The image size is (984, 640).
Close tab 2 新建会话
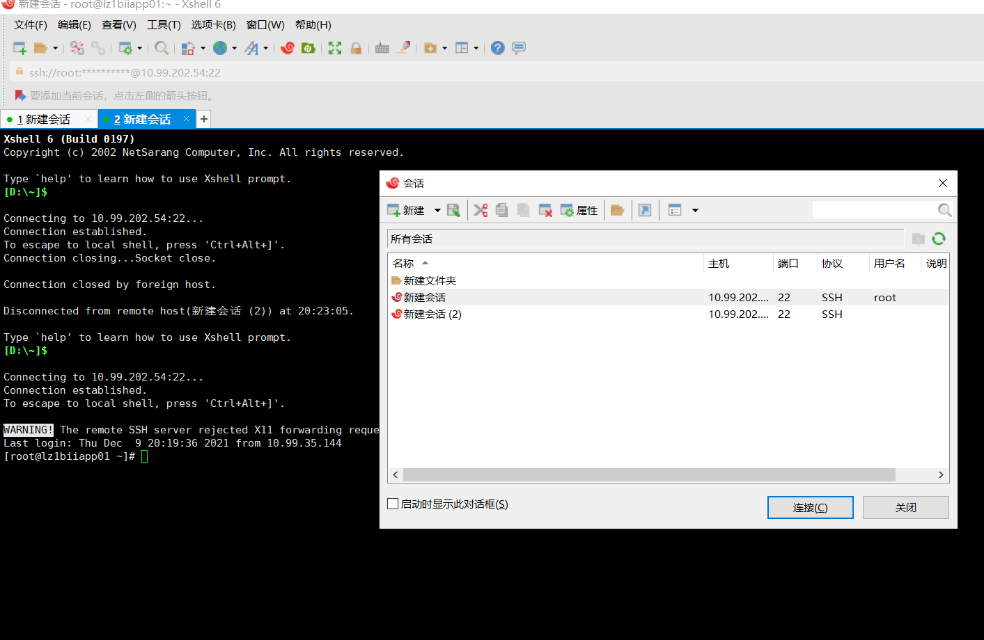pos(187,119)
